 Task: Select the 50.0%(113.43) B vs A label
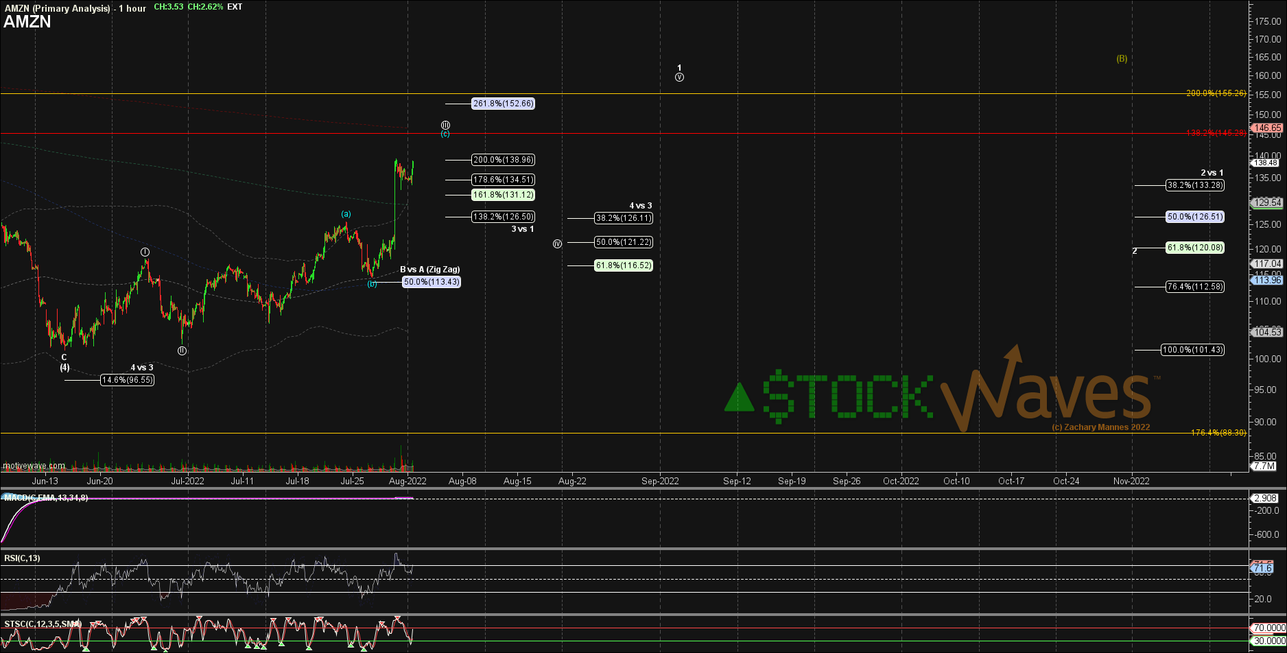pyautogui.click(x=431, y=282)
